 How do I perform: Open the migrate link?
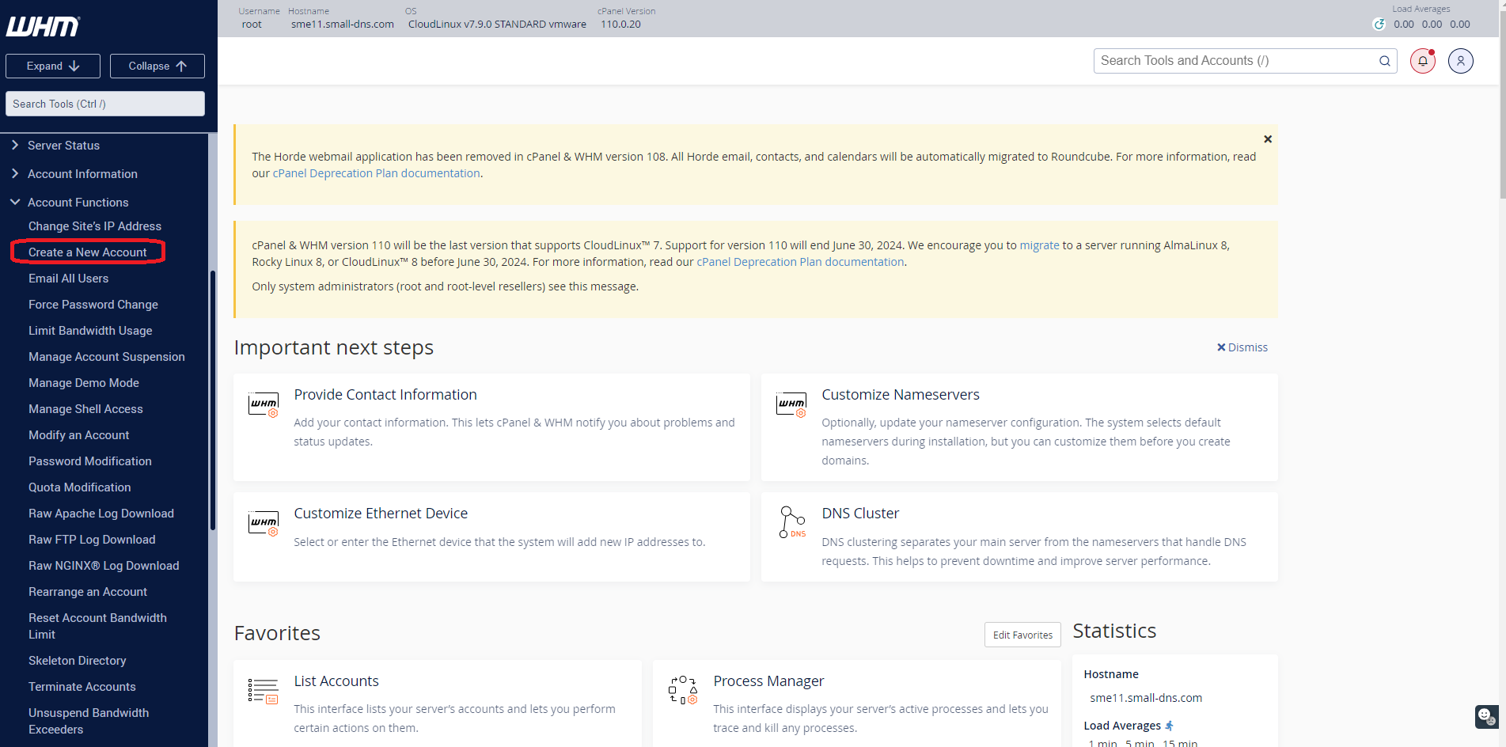pyautogui.click(x=1039, y=245)
